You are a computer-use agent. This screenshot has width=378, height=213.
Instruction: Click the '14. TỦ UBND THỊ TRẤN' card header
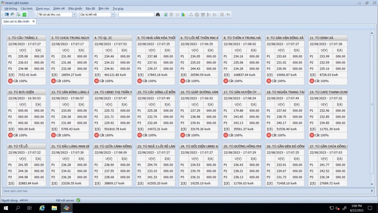click(x=113, y=92)
